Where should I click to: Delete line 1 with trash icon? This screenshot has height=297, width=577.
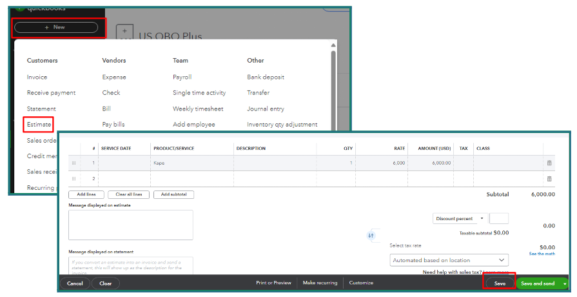(x=549, y=163)
